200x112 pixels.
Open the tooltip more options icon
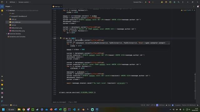[x=169, y=43]
